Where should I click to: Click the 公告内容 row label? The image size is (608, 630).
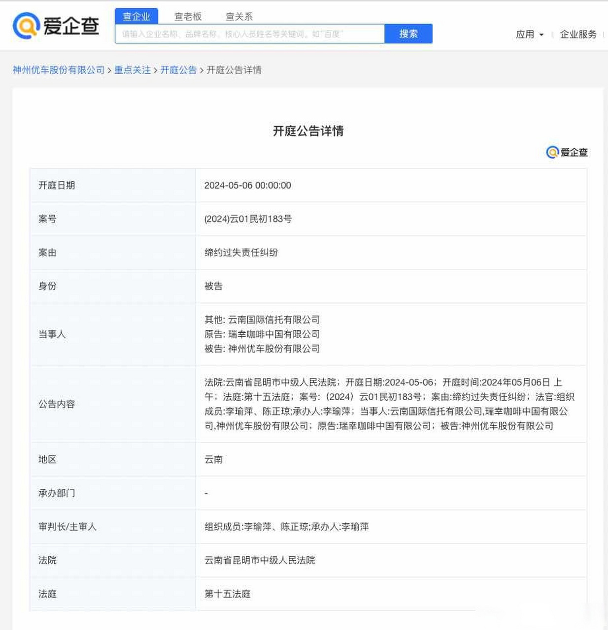tap(57, 404)
